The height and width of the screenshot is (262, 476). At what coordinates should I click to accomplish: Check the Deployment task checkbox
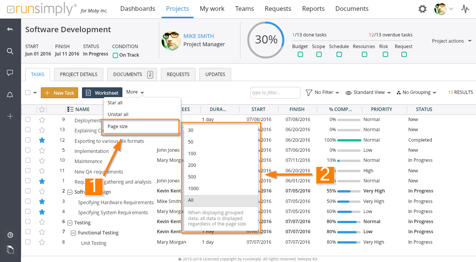point(28,120)
